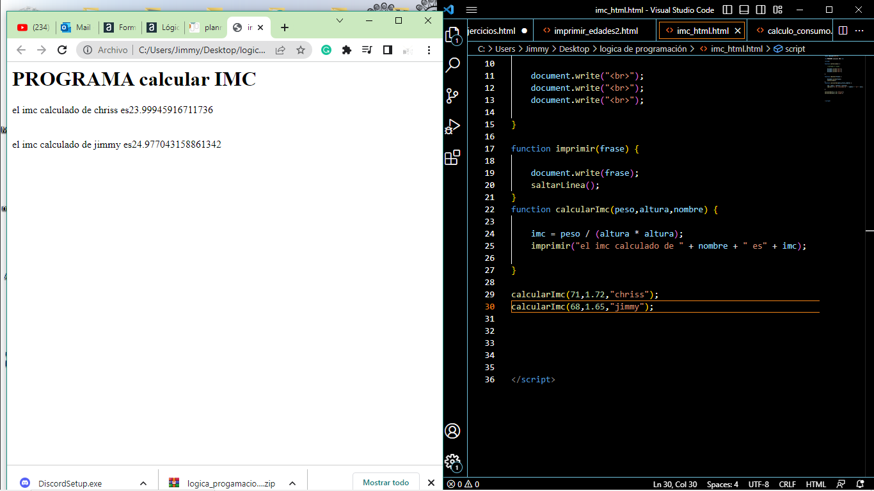Click the Jimmy breadcrumb segment
The image size is (874, 491).
tap(537, 49)
